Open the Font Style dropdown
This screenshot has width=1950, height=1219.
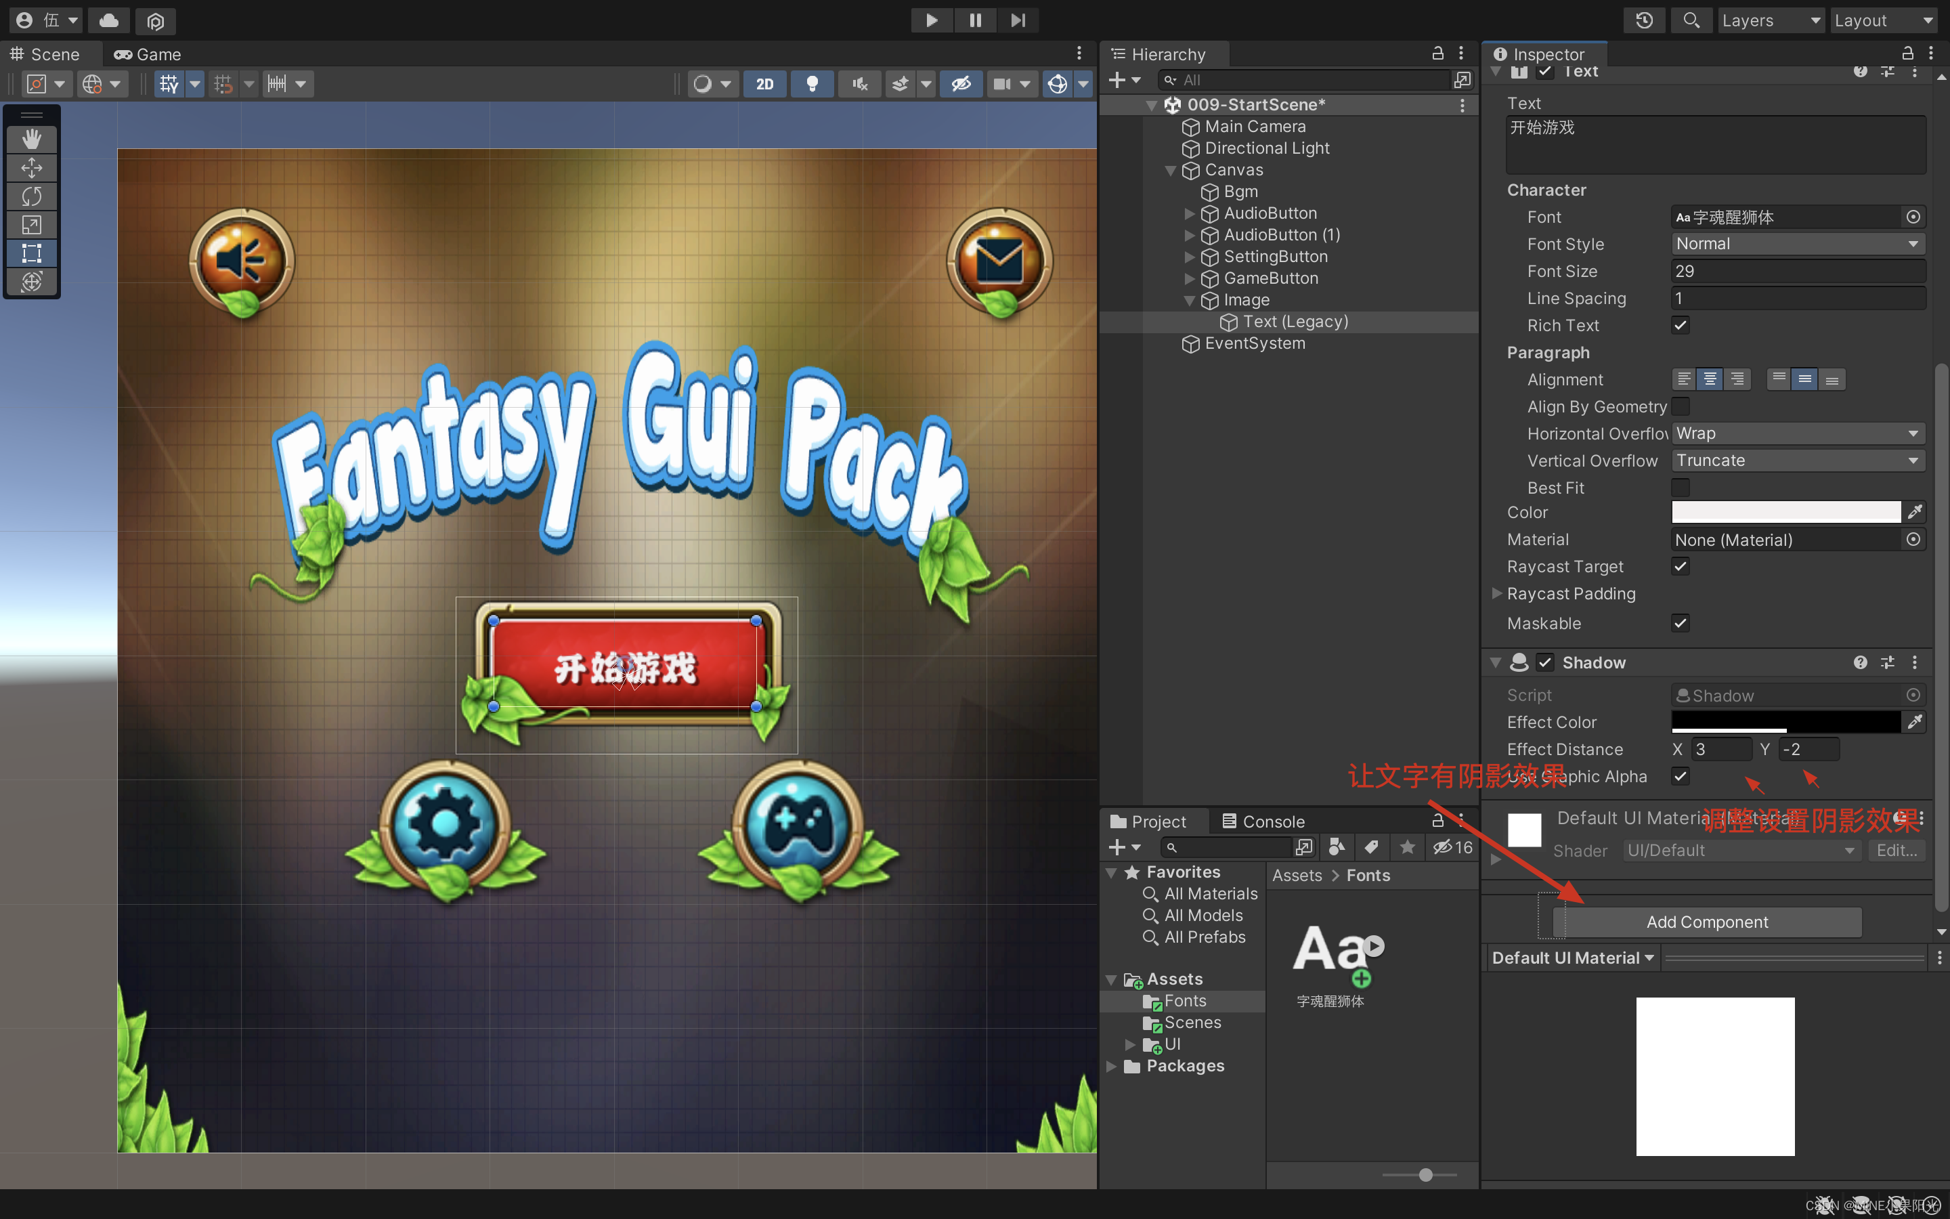click(1798, 244)
